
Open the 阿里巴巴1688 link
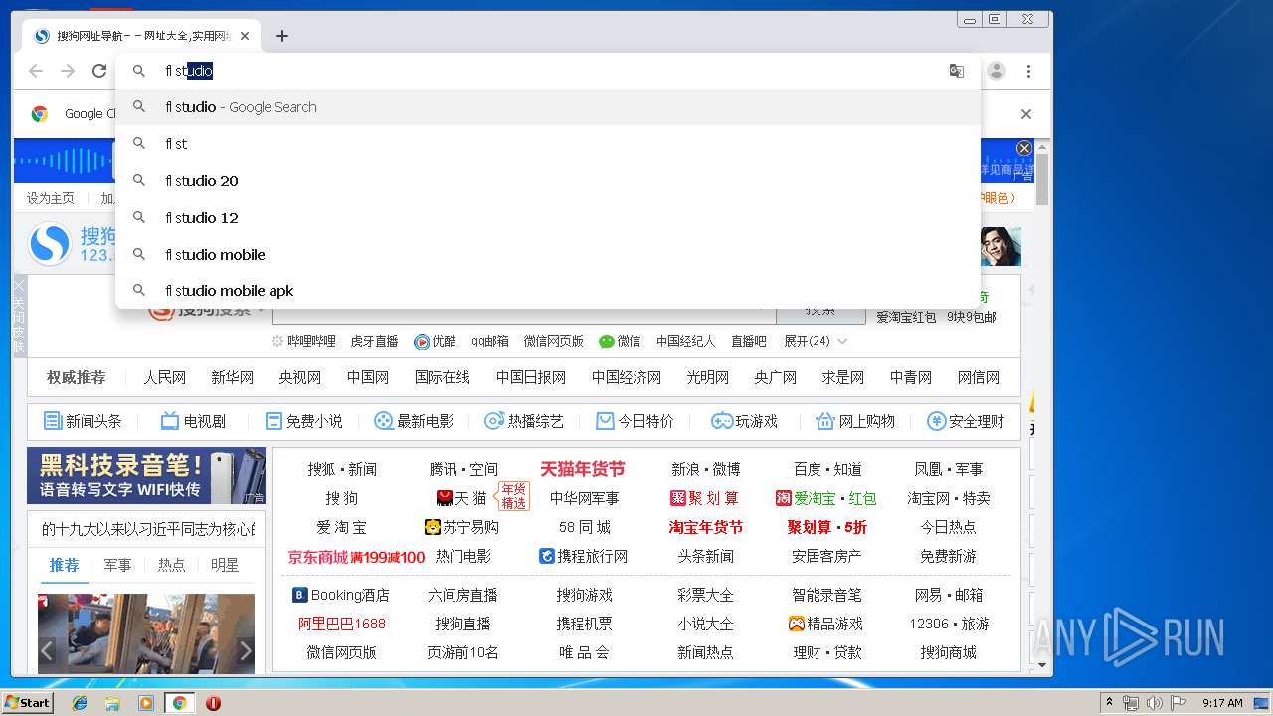(x=341, y=624)
